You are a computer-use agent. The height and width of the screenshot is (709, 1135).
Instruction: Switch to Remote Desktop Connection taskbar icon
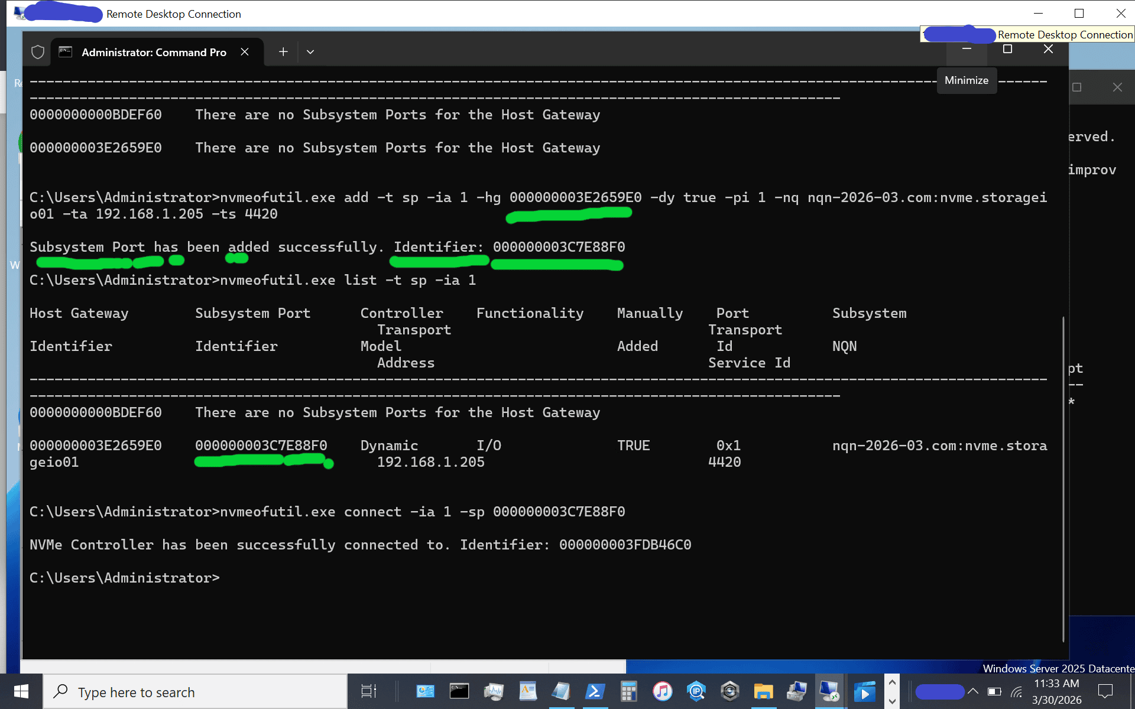[x=831, y=691]
